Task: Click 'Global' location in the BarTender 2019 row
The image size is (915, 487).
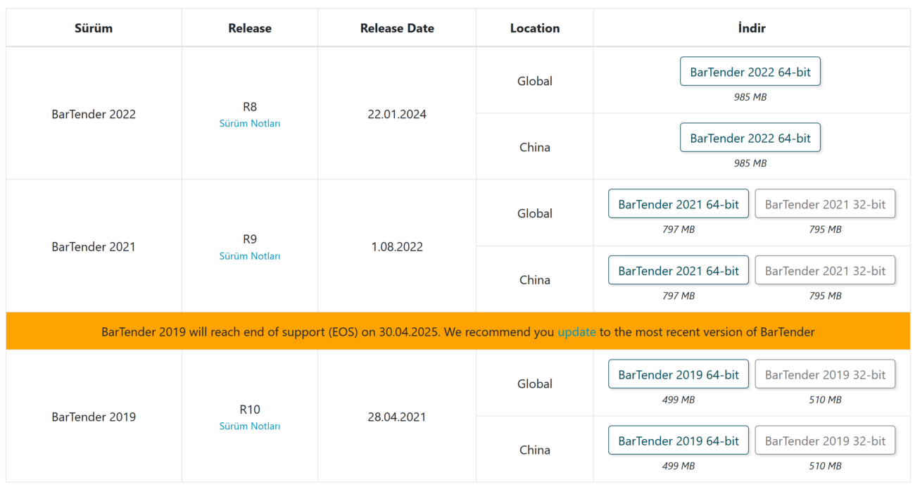Action: [x=535, y=384]
